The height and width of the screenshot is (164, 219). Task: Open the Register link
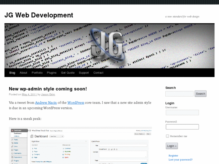(x=173, y=156)
